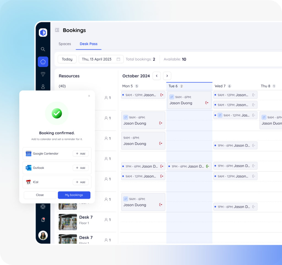Add booking to iCal
Image resolution: width=282 pixels, height=265 pixels.
tap(81, 182)
